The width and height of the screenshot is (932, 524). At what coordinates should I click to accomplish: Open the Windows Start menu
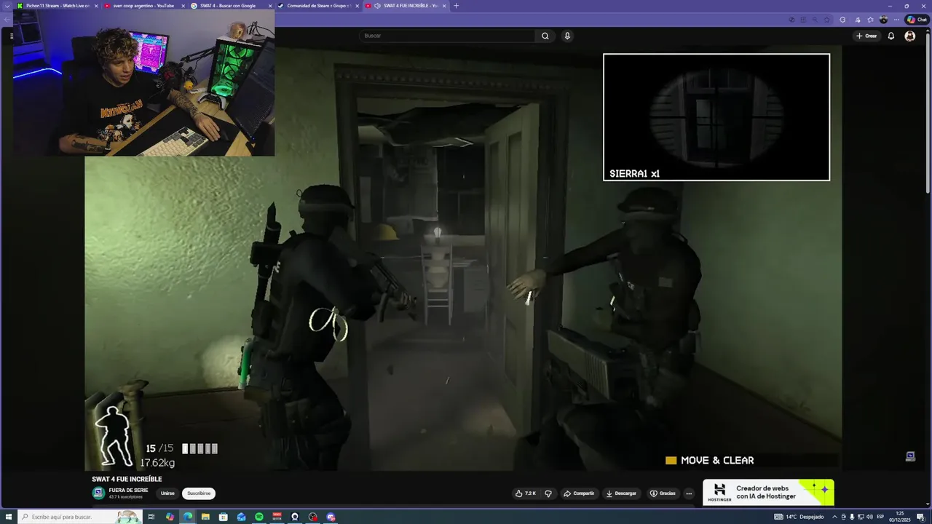pyautogui.click(x=9, y=517)
